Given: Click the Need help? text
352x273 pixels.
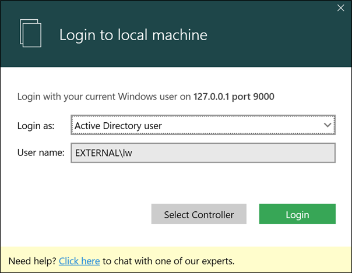Looking at the screenshot, I should pyautogui.click(x=32, y=261).
